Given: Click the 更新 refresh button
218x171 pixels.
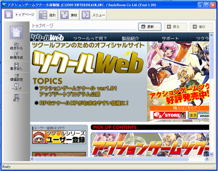Looking at the screenshot, I should pyautogui.click(x=150, y=27).
